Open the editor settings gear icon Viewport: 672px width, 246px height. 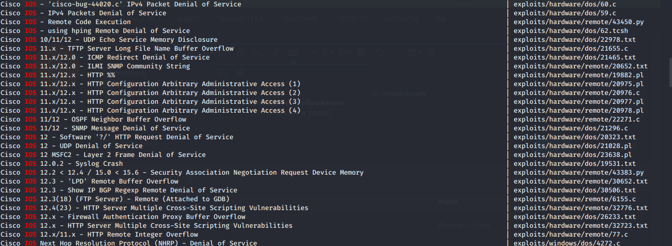tap(431, 53)
